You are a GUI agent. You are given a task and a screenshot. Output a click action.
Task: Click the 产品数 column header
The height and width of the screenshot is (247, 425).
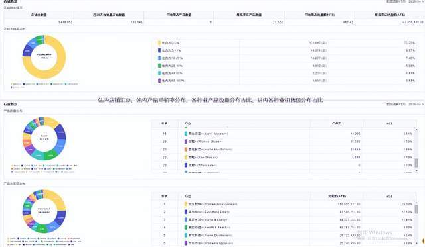coord(337,123)
